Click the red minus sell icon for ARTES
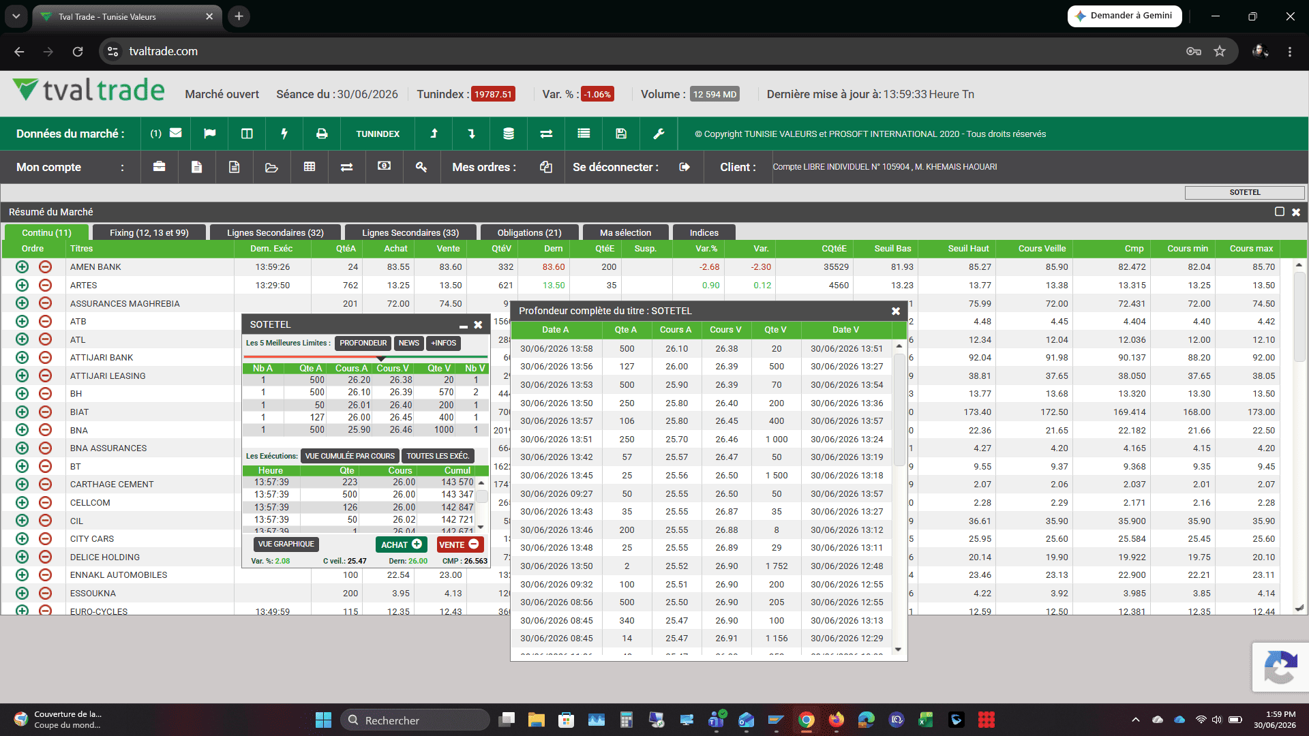The image size is (1309, 736). [x=45, y=285]
